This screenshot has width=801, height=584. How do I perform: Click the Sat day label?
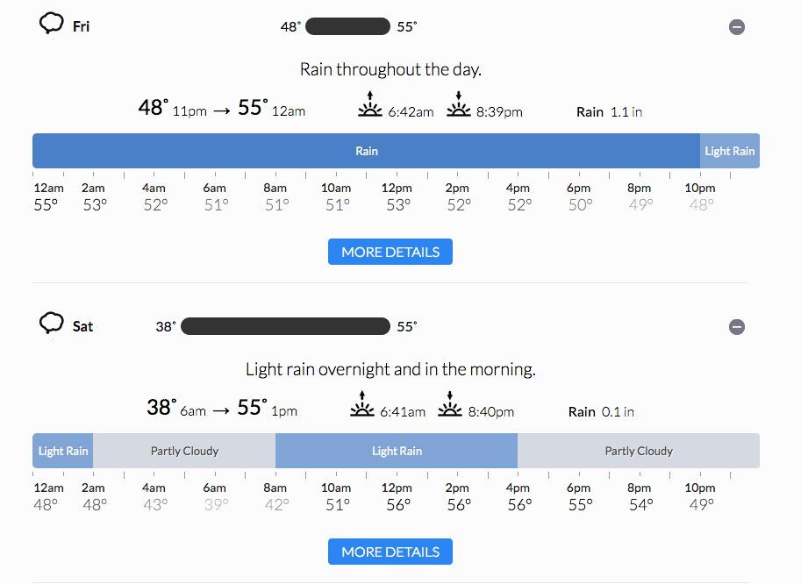82,326
